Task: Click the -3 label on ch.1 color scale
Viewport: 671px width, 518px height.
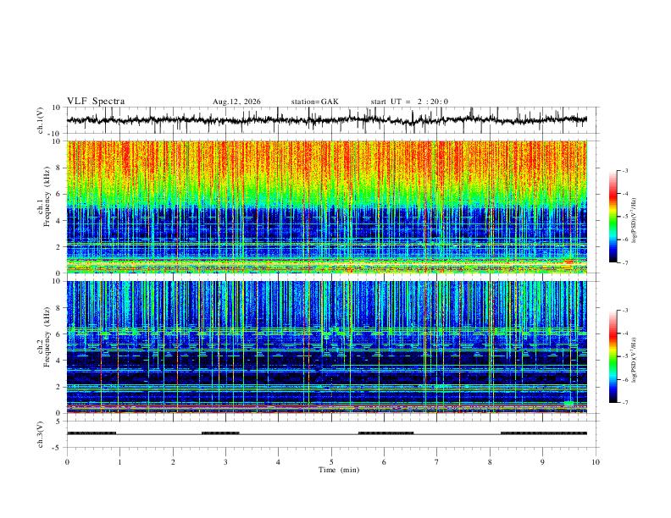Action: coord(624,170)
